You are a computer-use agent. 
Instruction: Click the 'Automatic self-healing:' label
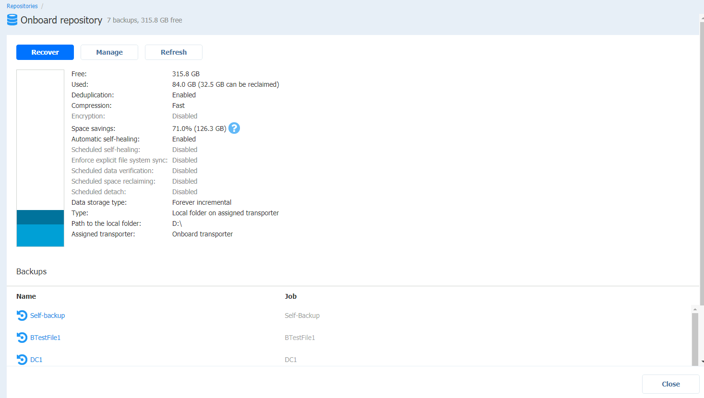tap(106, 139)
